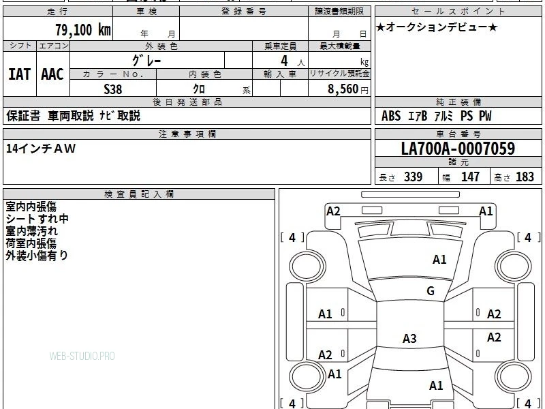Click the seating capacity value 4 人
Screen dimensions: 545x409
coord(292,61)
